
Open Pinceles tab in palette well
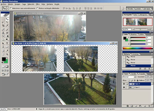point(130,9)
